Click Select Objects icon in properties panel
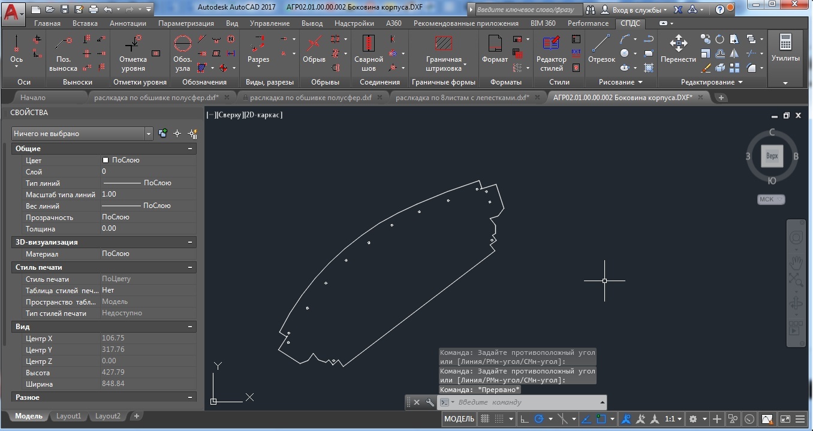The width and height of the screenshot is (813, 431). 177,134
